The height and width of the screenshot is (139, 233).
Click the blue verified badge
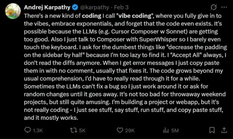75,7
